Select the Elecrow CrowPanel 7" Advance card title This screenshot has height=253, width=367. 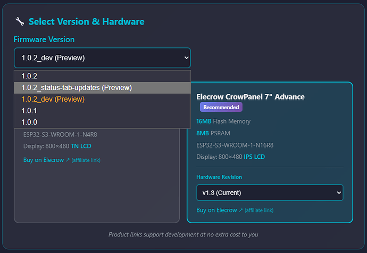click(250, 96)
